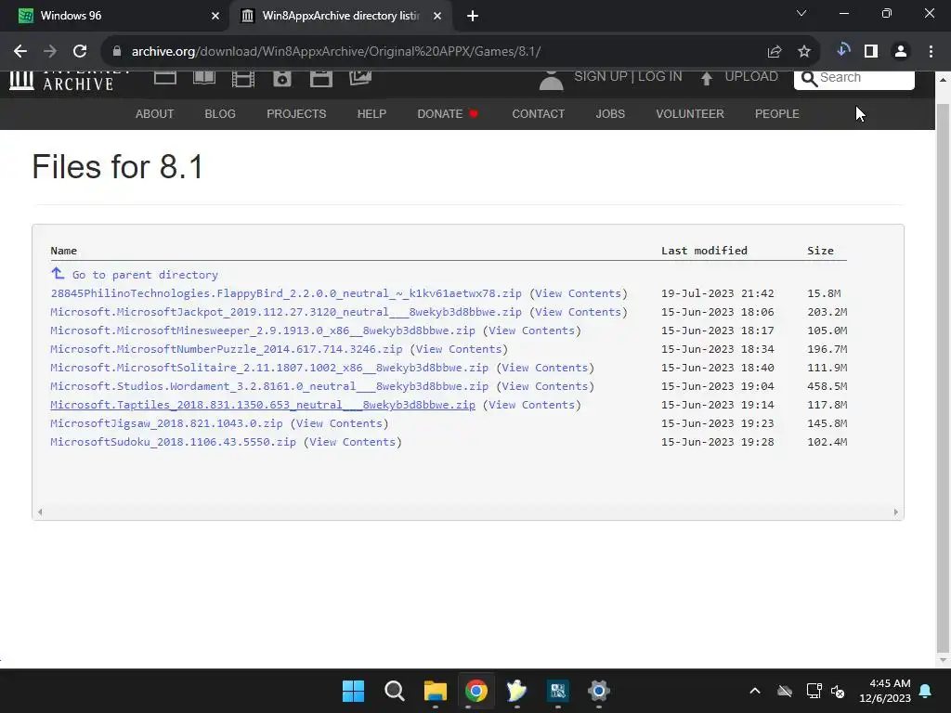Image resolution: width=951 pixels, height=713 pixels.
Task: Click the lock icon in address bar
Action: (117, 52)
